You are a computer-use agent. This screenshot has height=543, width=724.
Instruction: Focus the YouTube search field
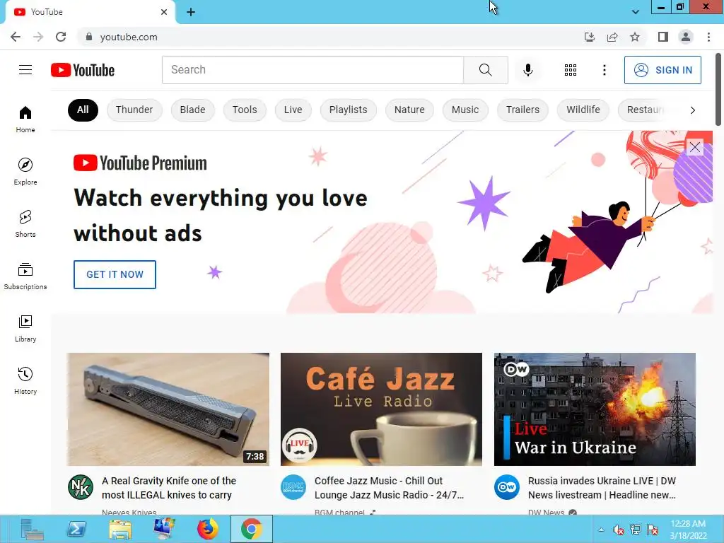[313, 70]
